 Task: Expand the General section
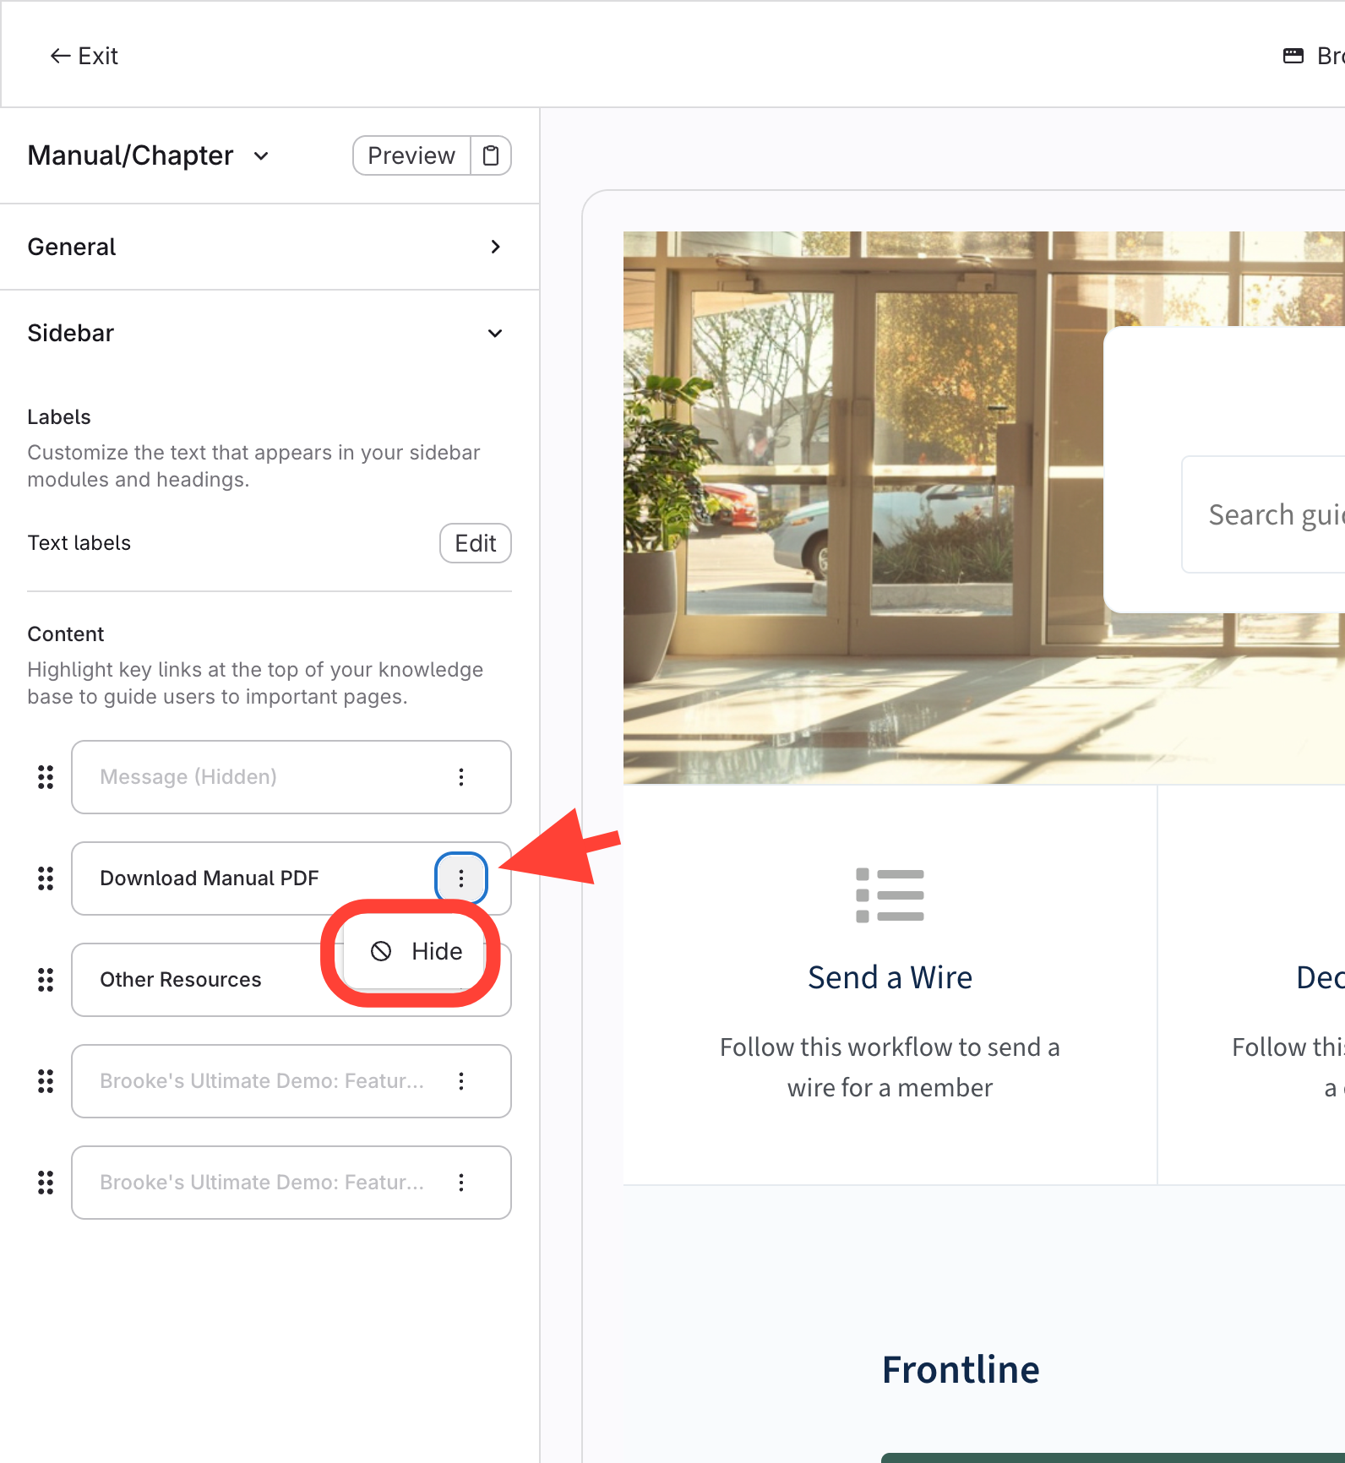click(x=270, y=247)
